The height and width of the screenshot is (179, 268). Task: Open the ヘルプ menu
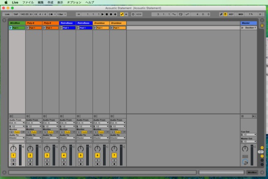point(90,3)
